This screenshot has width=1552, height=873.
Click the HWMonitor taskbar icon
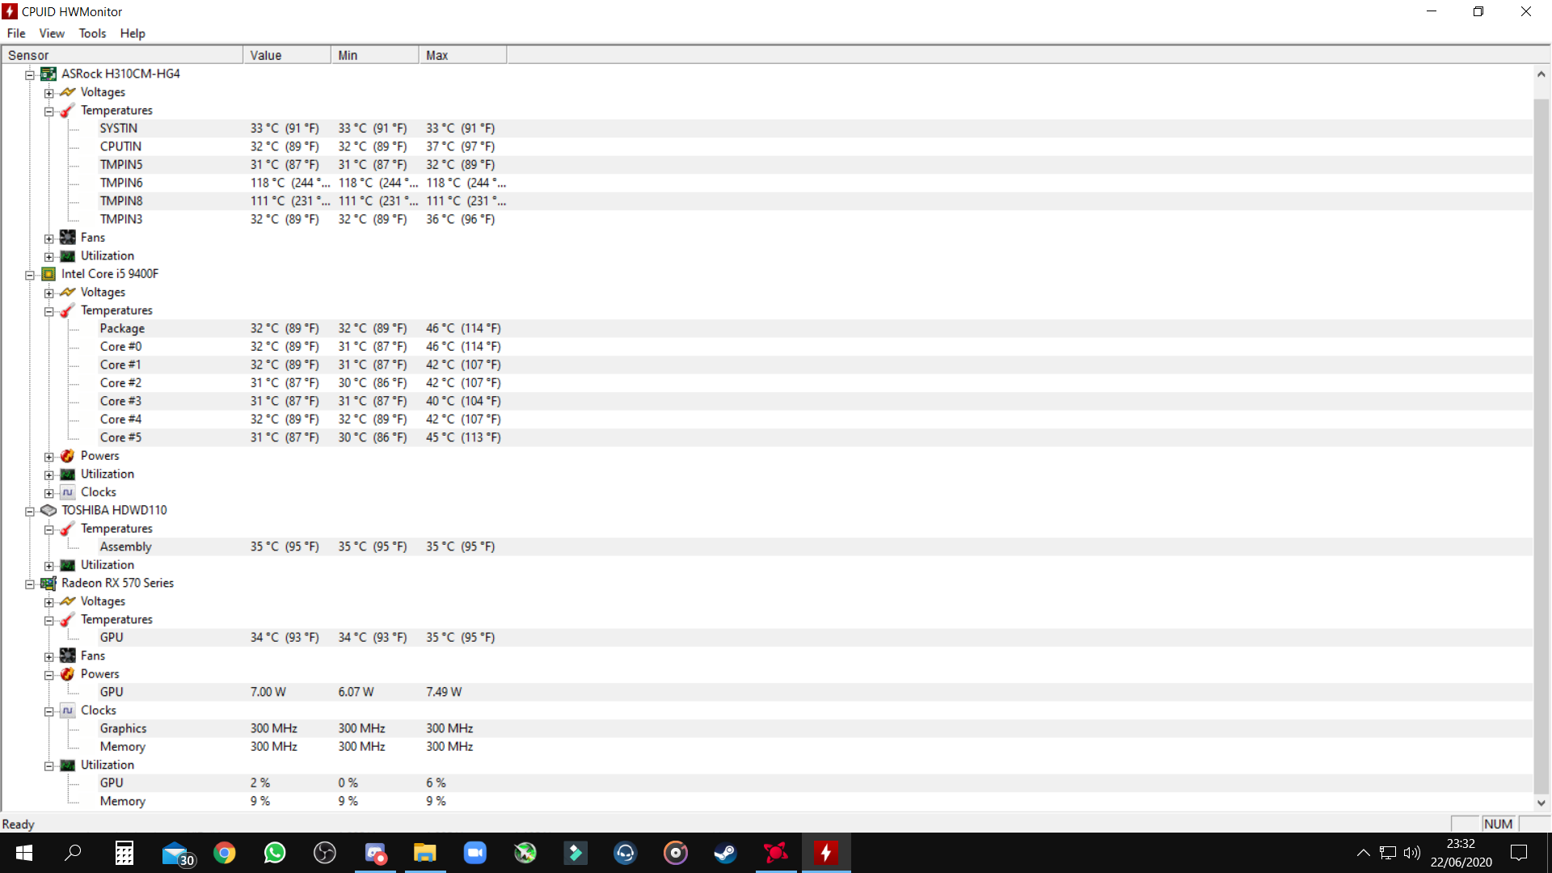pos(825,853)
